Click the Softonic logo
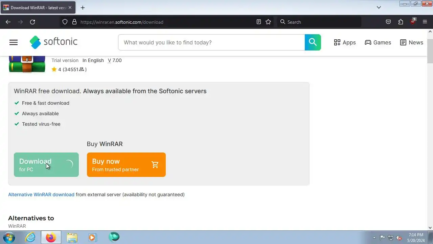The height and width of the screenshot is (244, 433). pos(53,42)
